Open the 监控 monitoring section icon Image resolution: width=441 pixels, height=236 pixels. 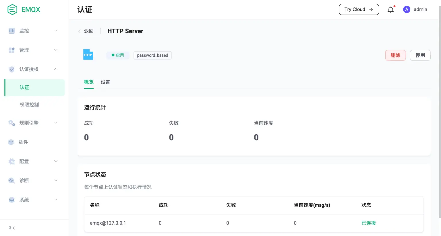(11, 31)
